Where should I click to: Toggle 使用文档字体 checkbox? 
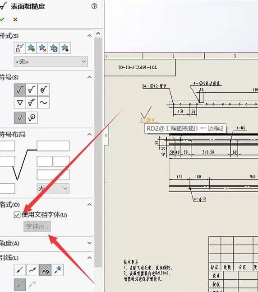17,215
